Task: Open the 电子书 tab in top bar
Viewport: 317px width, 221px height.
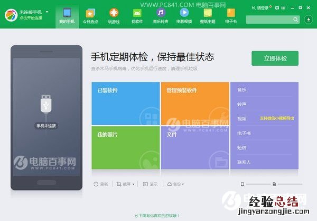Action: [231, 16]
